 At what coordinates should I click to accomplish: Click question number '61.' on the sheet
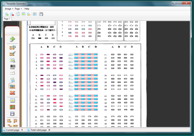coord(106,96)
